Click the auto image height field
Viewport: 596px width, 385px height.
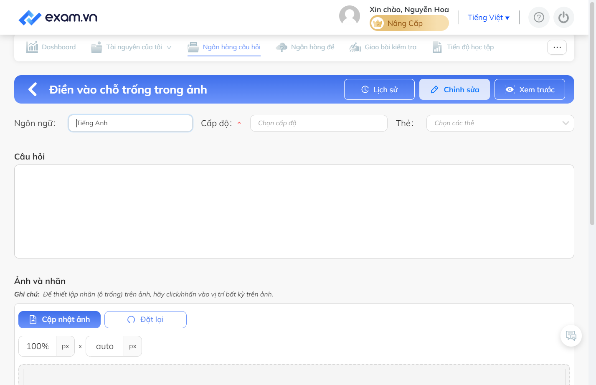(x=105, y=346)
